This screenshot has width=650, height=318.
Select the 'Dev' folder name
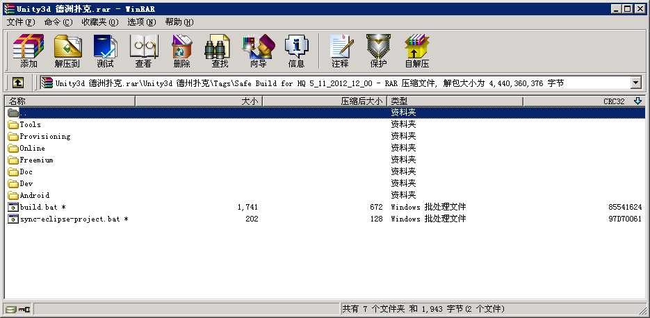click(x=26, y=184)
